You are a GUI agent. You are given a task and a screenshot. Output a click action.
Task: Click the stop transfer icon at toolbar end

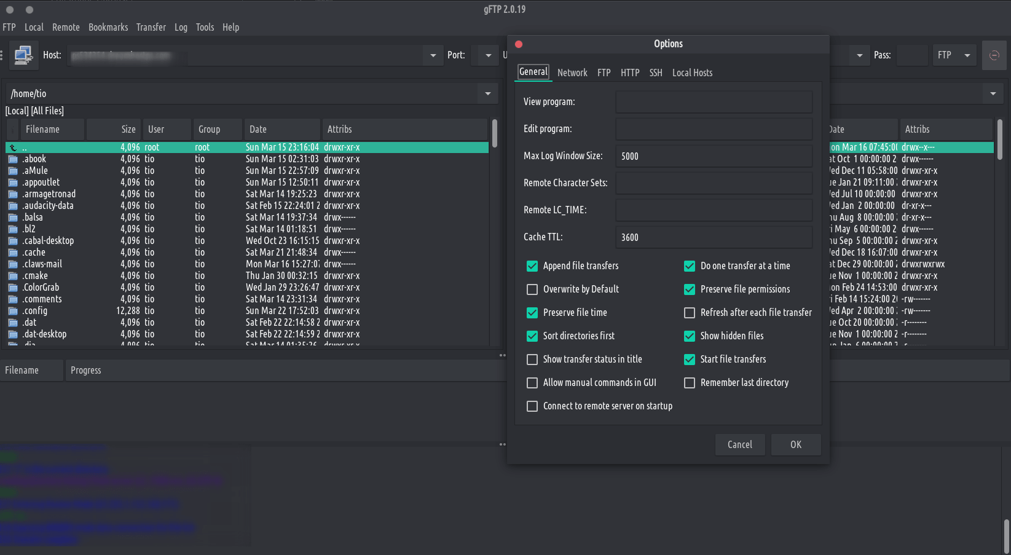click(994, 55)
